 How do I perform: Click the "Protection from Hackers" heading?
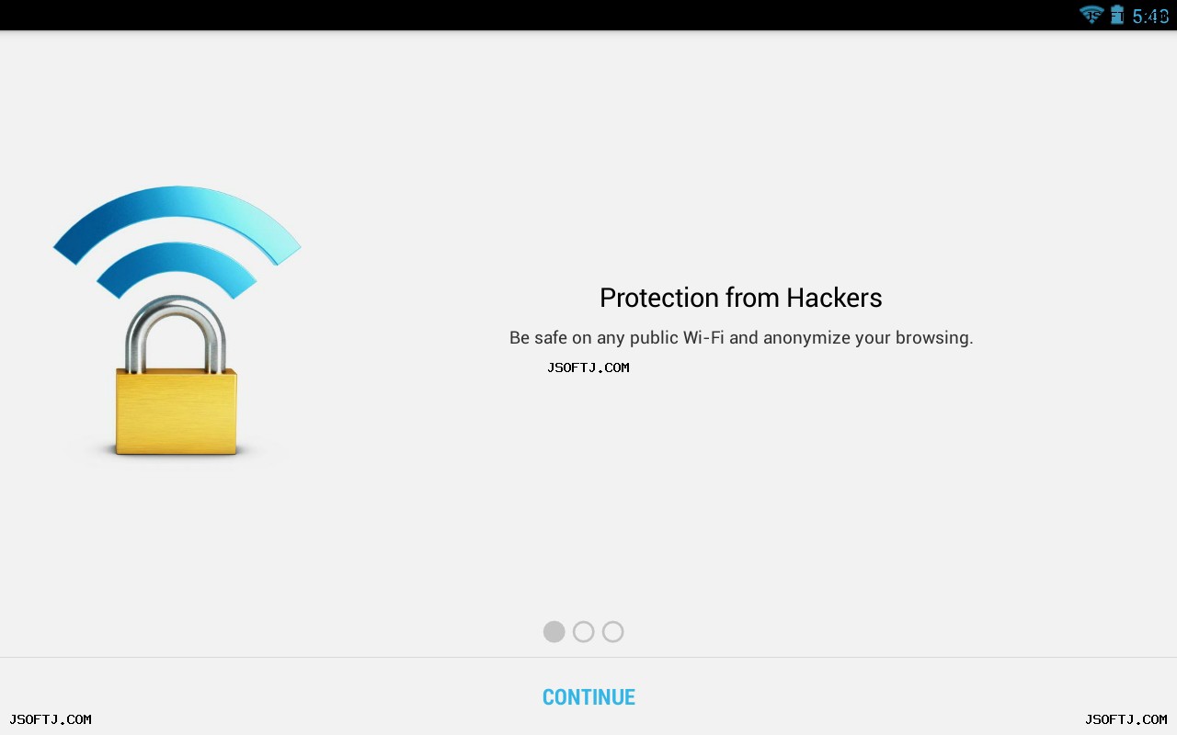pyautogui.click(x=741, y=298)
